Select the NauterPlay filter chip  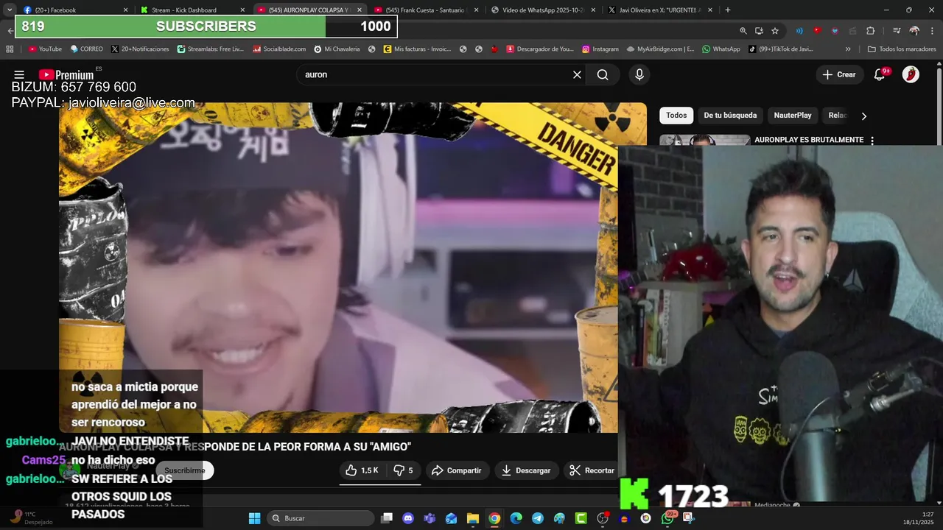coord(793,116)
